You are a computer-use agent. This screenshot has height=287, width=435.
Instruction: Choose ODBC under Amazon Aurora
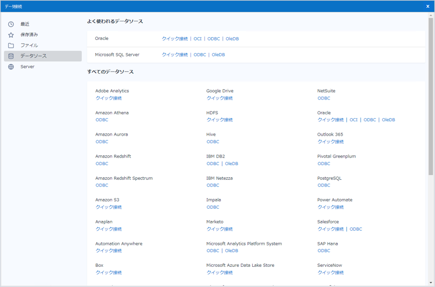tap(102, 142)
